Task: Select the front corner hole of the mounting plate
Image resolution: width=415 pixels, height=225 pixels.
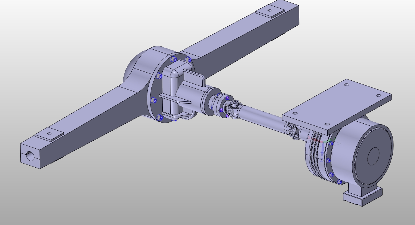Action: tap(327, 125)
